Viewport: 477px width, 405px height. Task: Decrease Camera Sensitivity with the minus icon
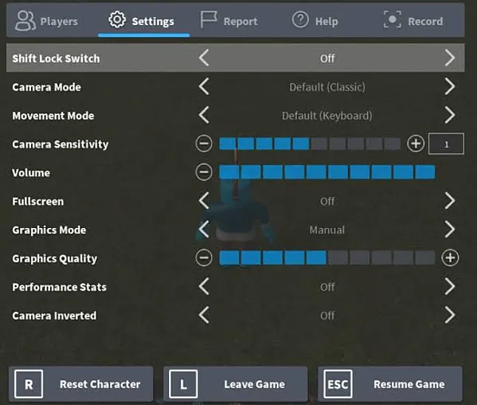[204, 144]
